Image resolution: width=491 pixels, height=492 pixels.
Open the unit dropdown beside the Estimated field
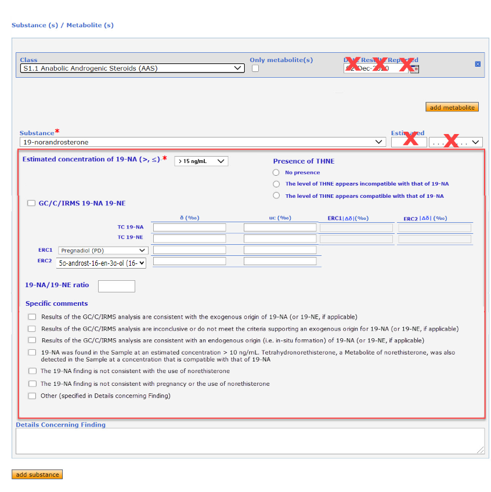(456, 142)
